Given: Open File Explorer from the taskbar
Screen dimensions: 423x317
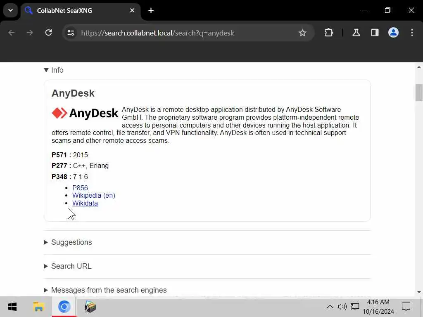Looking at the screenshot, I should pyautogui.click(x=38, y=307).
